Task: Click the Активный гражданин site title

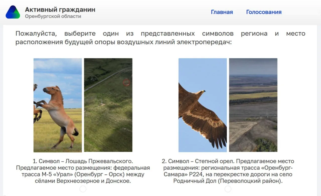Action: point(60,10)
